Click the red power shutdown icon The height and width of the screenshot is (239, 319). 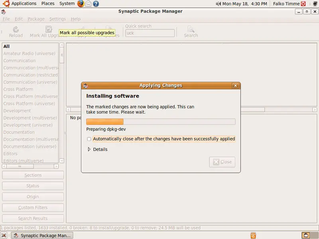click(x=303, y=4)
